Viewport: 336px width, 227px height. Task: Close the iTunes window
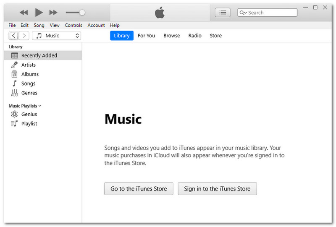[325, 8]
